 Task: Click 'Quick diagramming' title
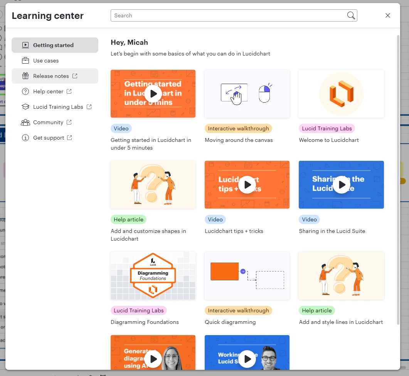(230, 322)
